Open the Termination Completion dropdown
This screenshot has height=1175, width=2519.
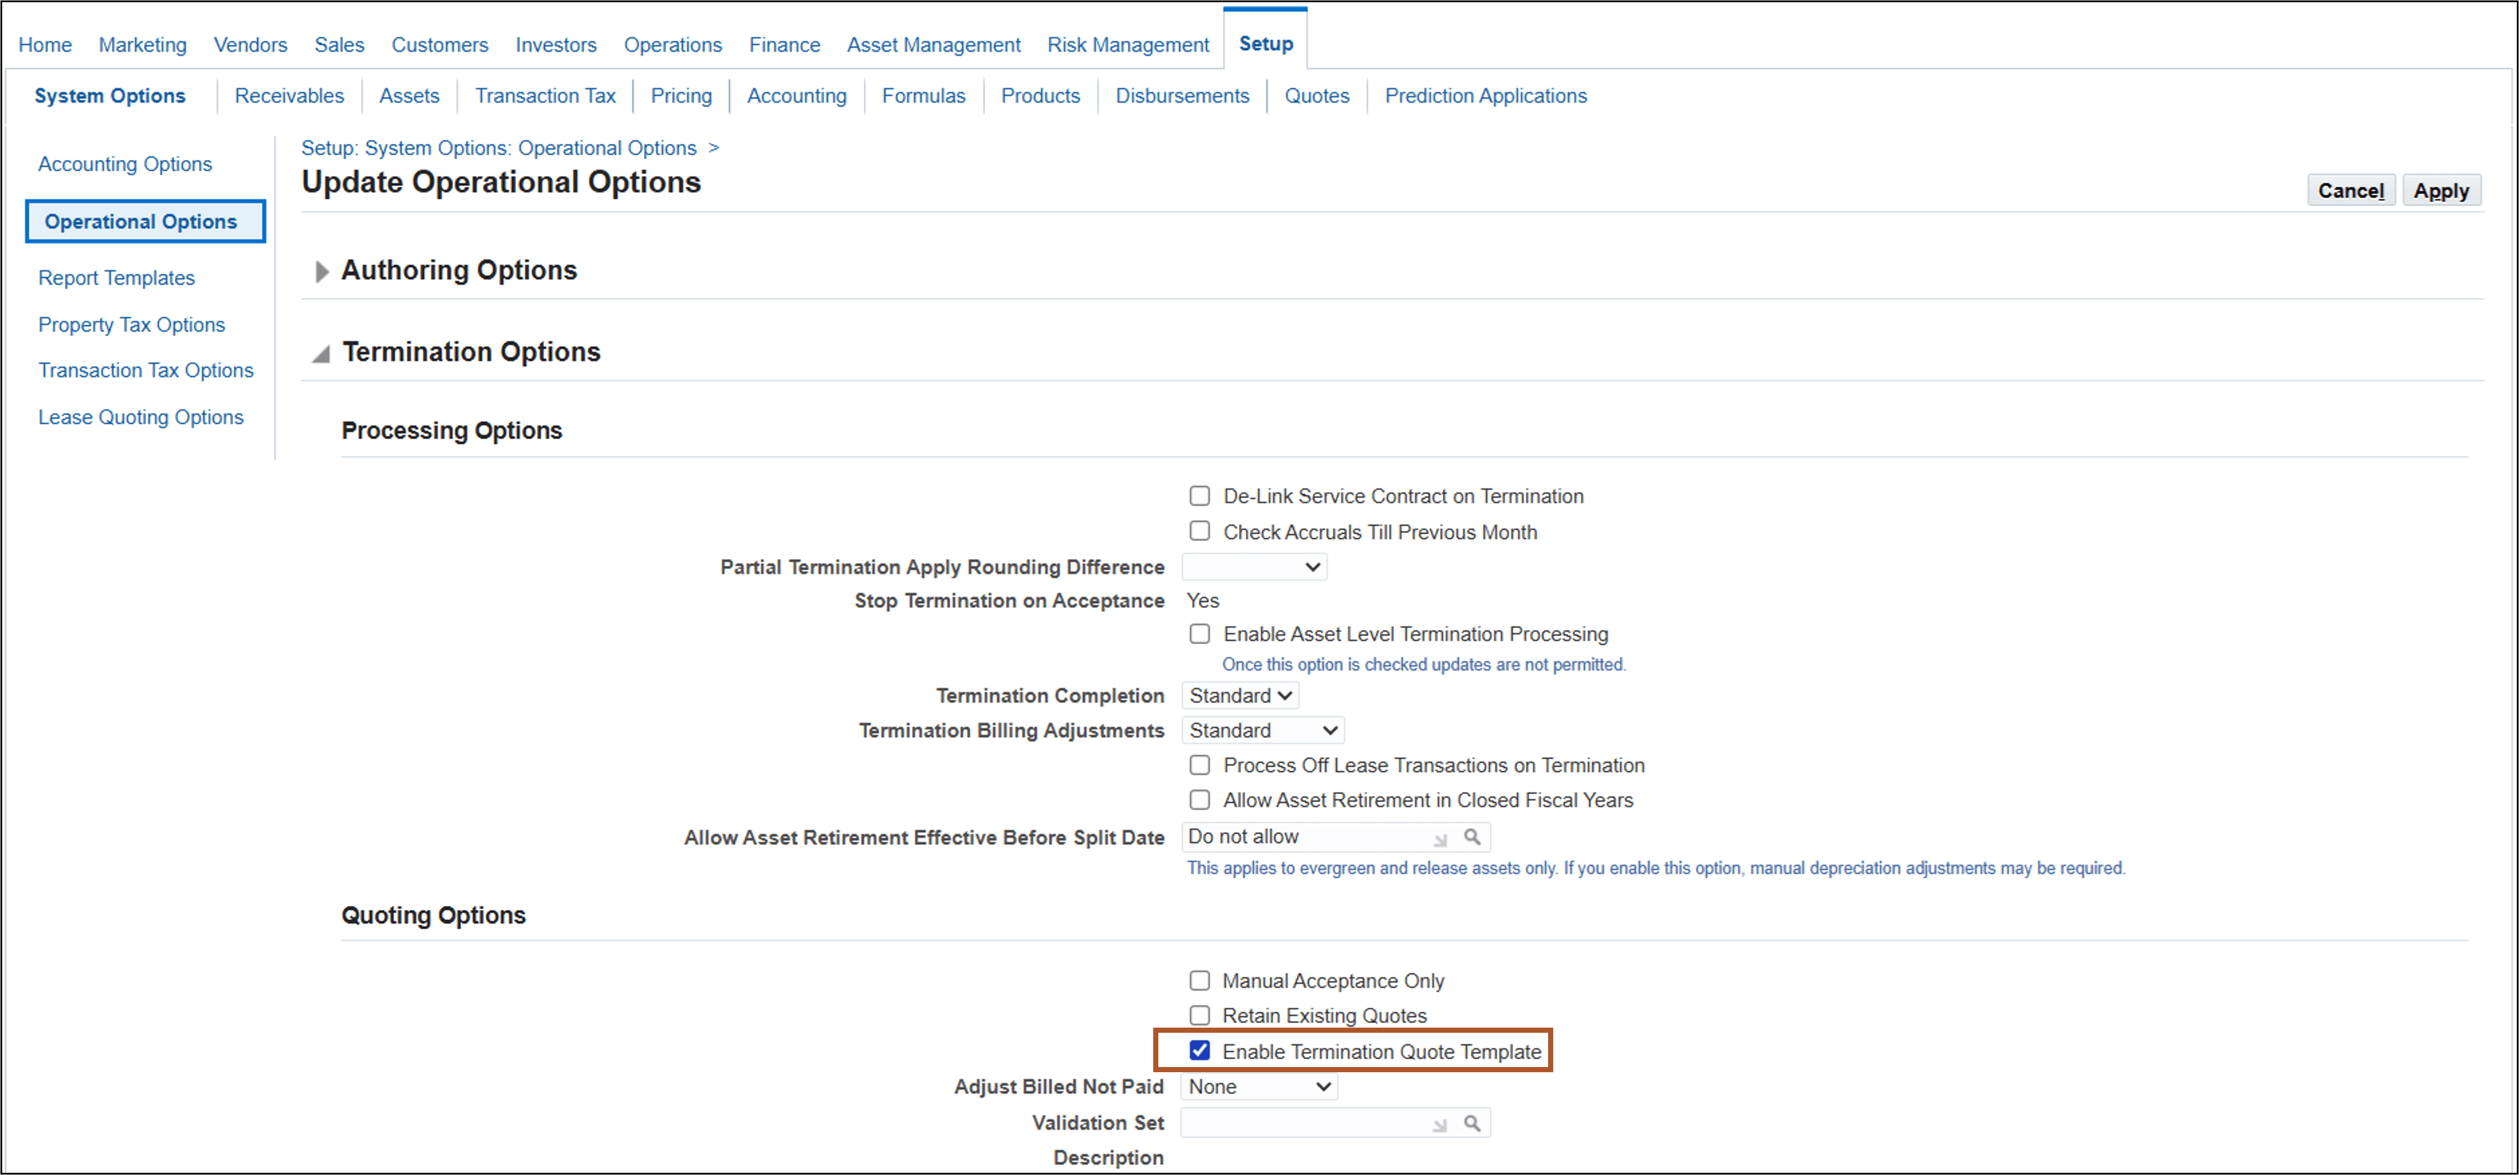pyautogui.click(x=1240, y=695)
